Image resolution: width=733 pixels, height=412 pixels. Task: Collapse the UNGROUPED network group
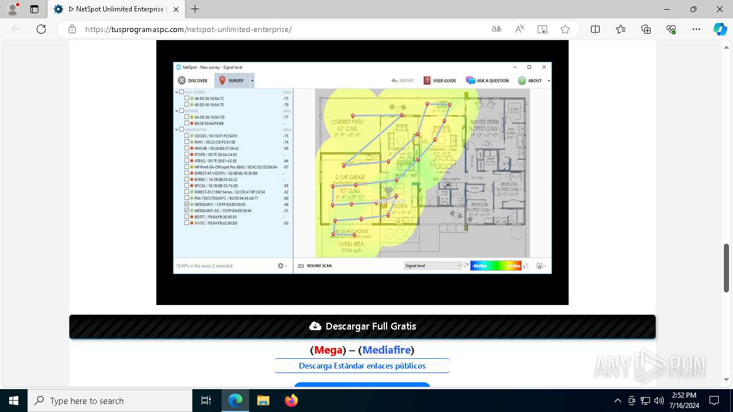177,129
